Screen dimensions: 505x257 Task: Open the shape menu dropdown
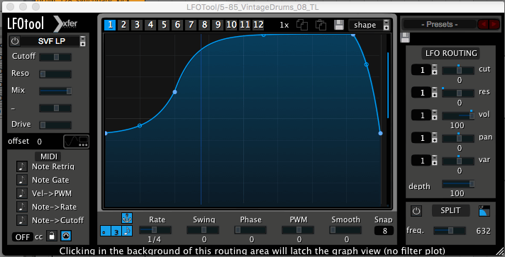386,25
